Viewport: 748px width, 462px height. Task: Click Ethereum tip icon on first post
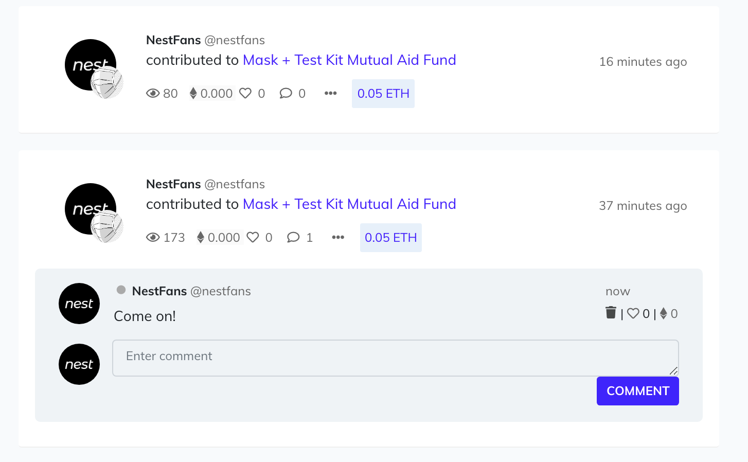click(x=193, y=93)
